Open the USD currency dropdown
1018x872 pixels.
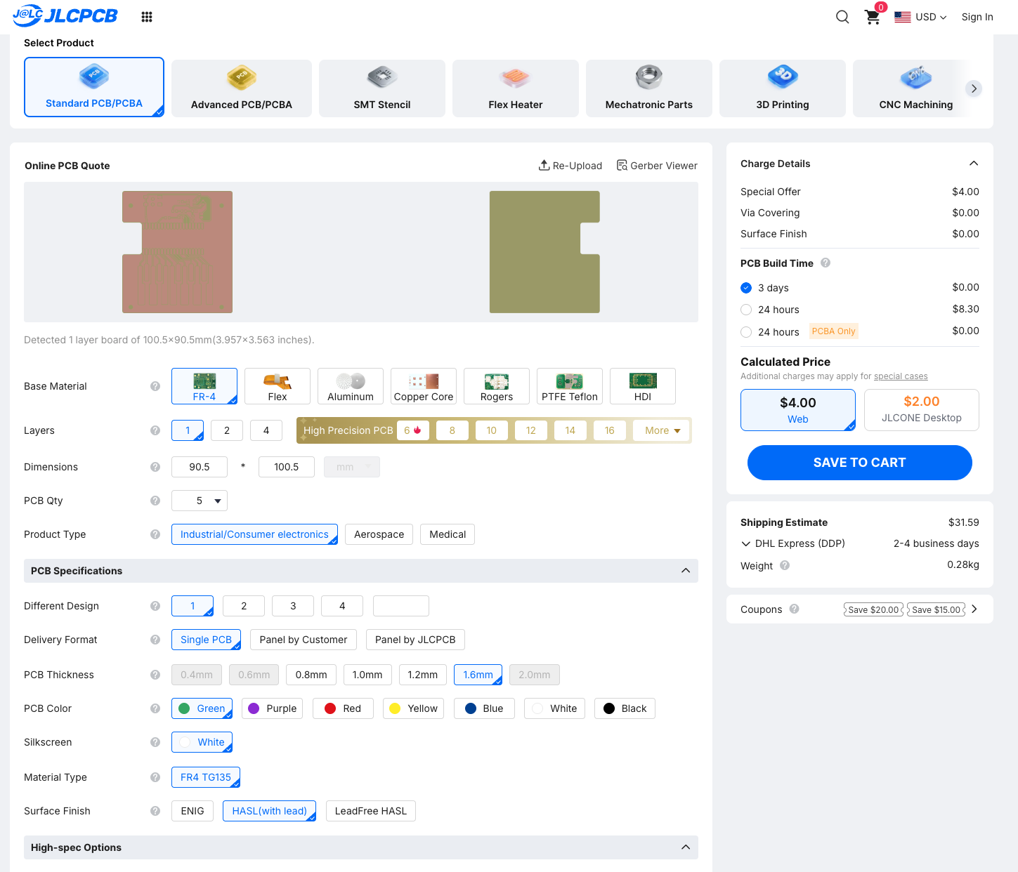point(921,17)
